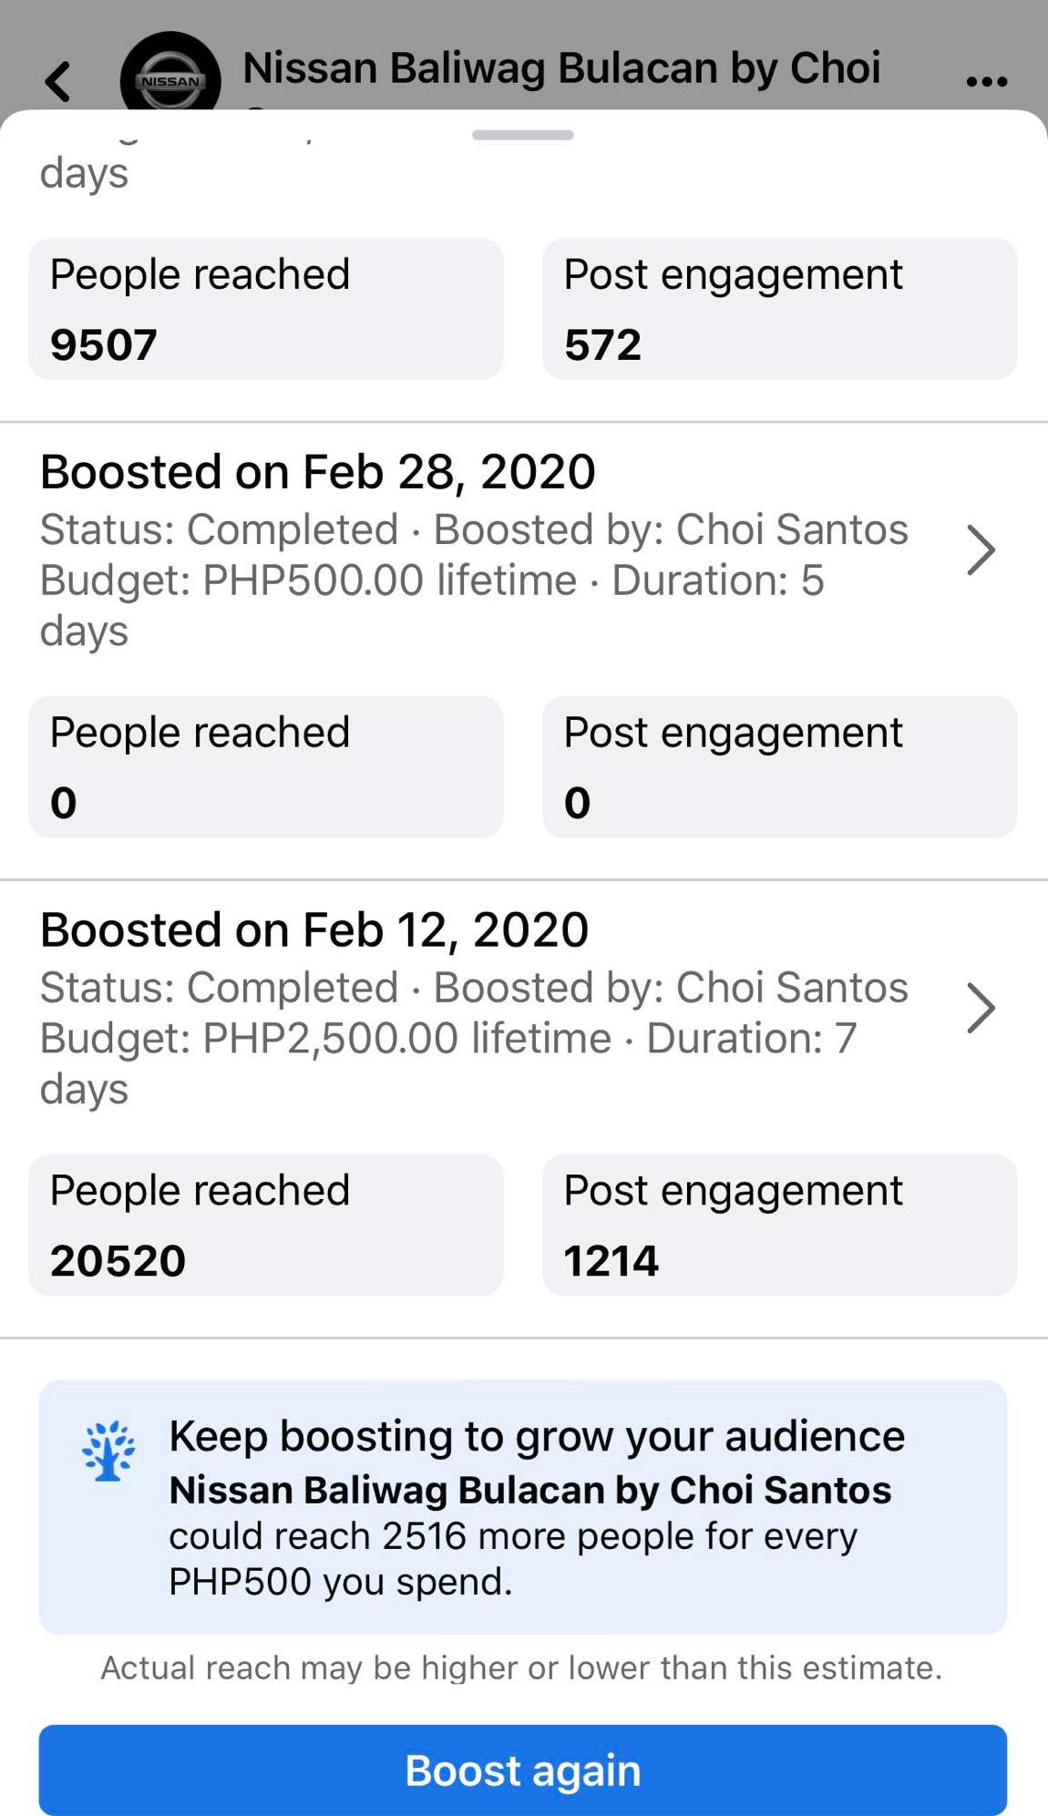Tap the Actual reach estimate disclaimer text

point(521,1667)
